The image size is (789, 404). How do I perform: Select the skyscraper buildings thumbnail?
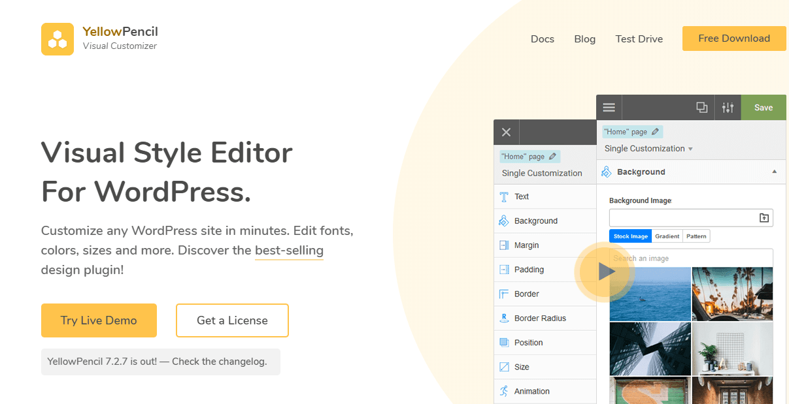tap(650, 349)
